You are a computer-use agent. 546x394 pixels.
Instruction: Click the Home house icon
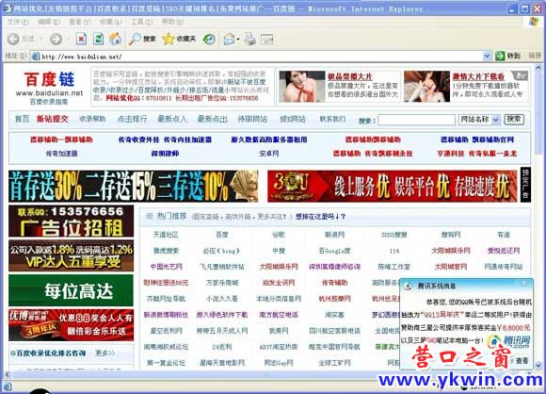tap(115, 39)
